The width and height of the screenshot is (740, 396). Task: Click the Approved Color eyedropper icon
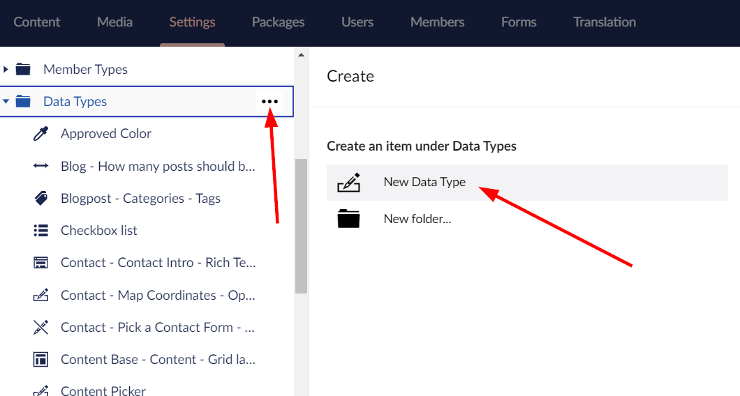tap(40, 134)
